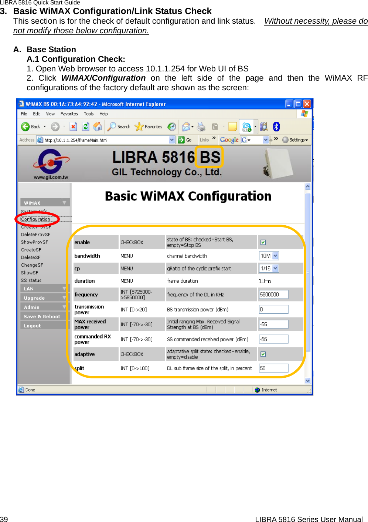Open the address bar dropdown arrow
The width and height of the screenshot is (368, 522).
coord(172,140)
